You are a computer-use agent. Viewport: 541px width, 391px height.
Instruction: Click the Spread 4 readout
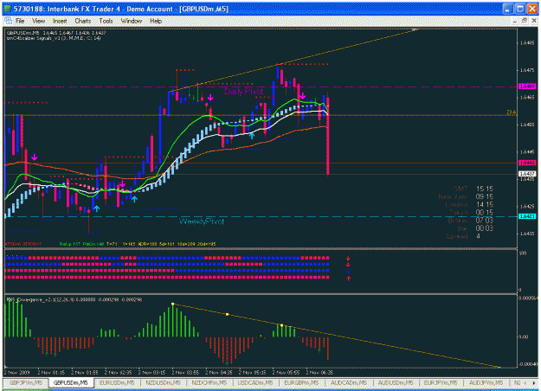tap(463, 236)
